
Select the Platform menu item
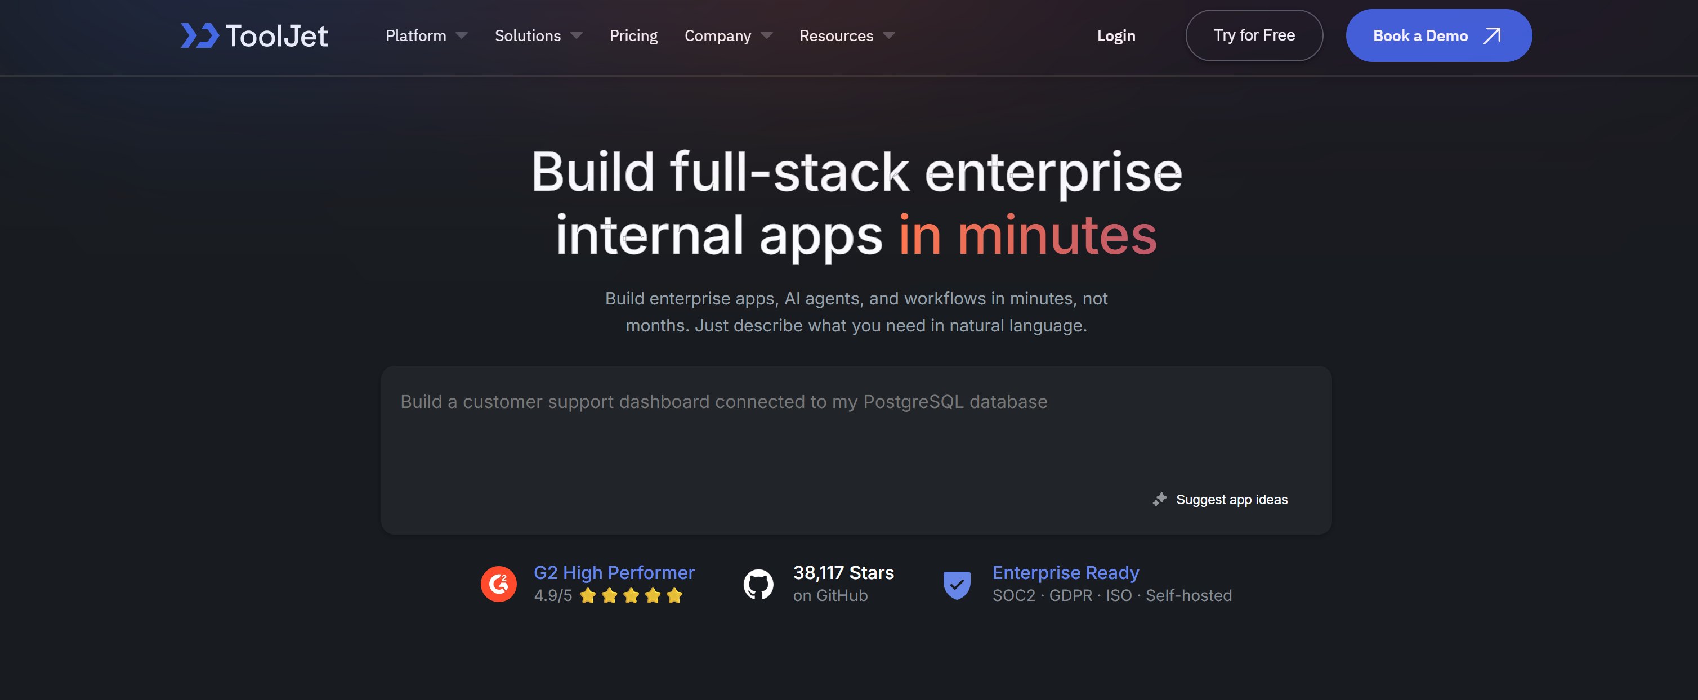tap(416, 35)
